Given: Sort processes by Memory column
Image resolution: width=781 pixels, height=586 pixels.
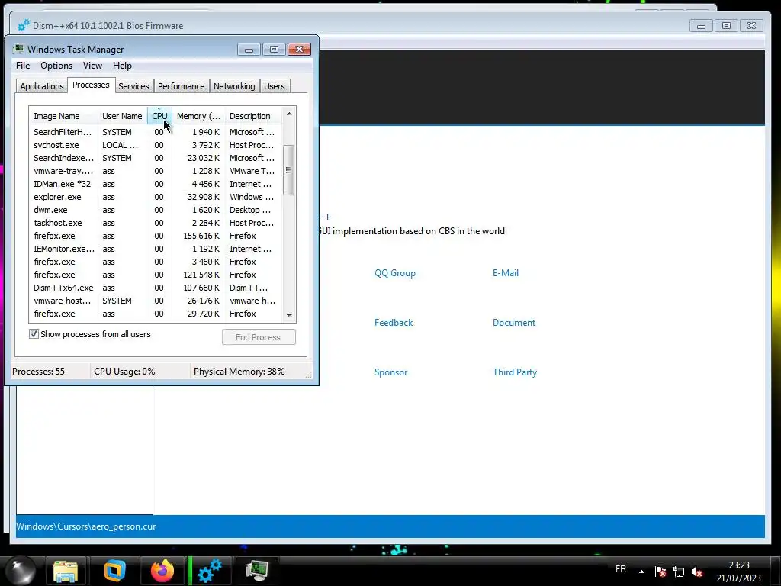Looking at the screenshot, I should (x=198, y=116).
